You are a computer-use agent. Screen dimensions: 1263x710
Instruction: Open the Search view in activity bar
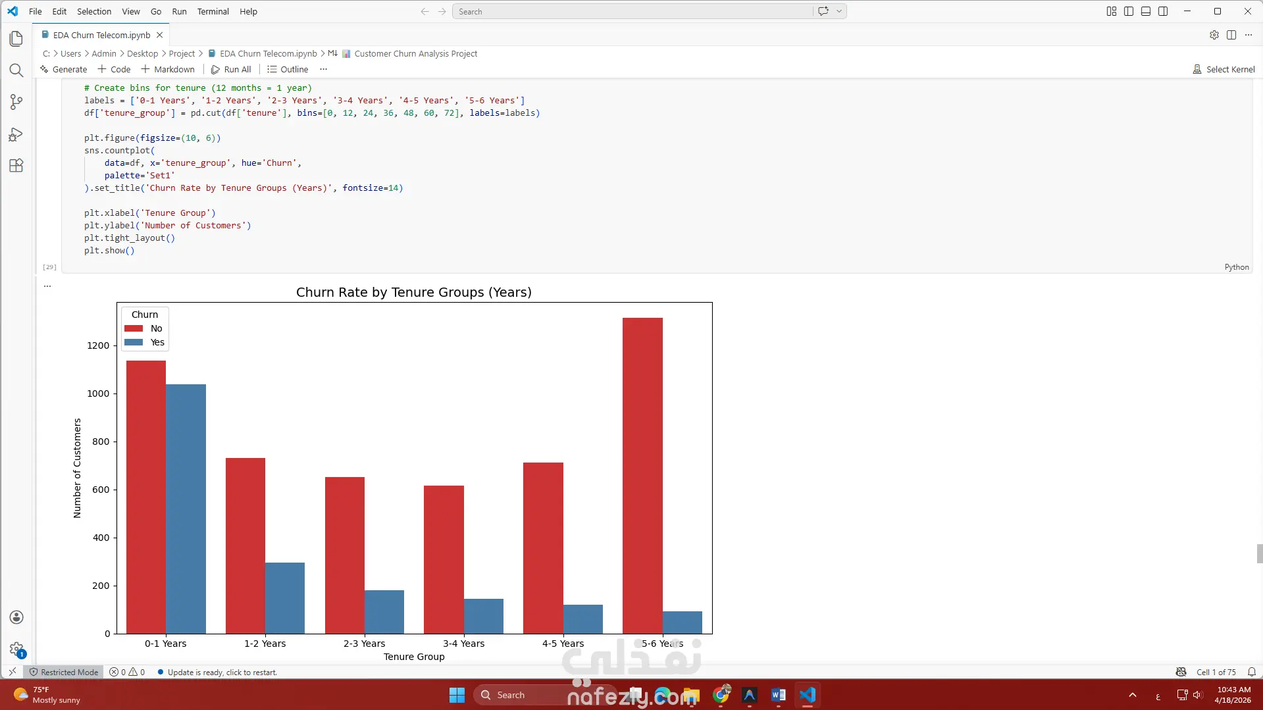click(16, 70)
